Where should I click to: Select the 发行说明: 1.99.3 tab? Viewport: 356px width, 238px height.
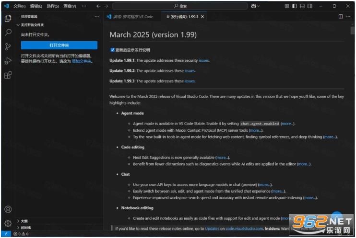pos(184,17)
